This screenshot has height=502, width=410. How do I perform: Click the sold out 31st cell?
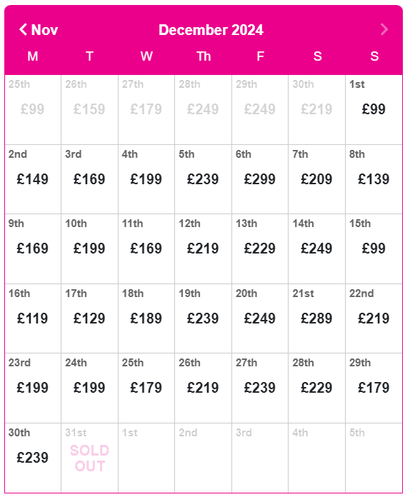click(x=90, y=458)
